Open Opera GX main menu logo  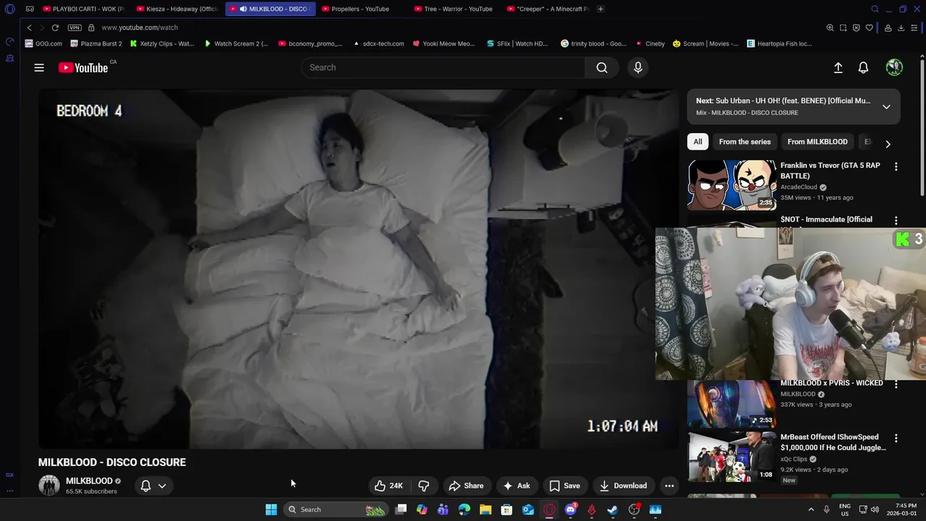pos(9,9)
